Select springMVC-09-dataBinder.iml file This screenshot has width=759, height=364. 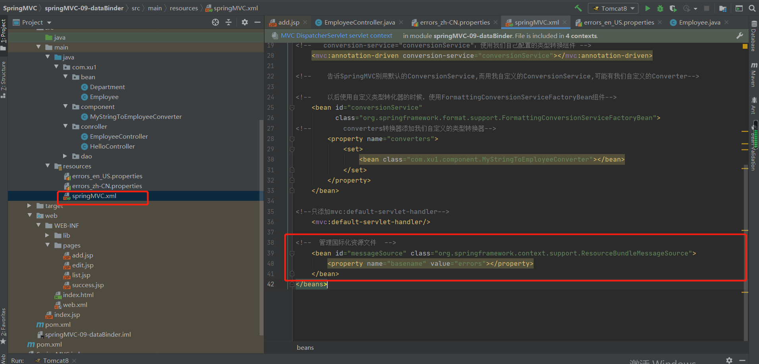[88, 334]
